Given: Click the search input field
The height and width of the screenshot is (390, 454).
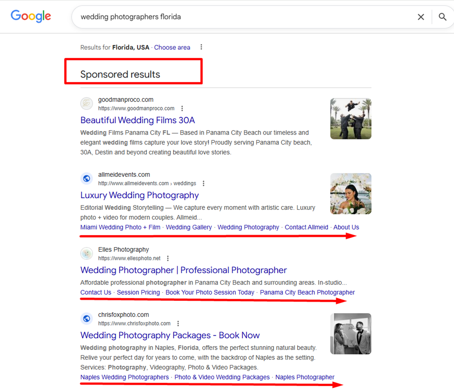Looking at the screenshot, I should click(242, 17).
